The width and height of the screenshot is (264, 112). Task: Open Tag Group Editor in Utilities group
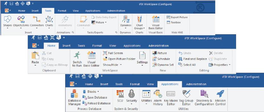186,97
